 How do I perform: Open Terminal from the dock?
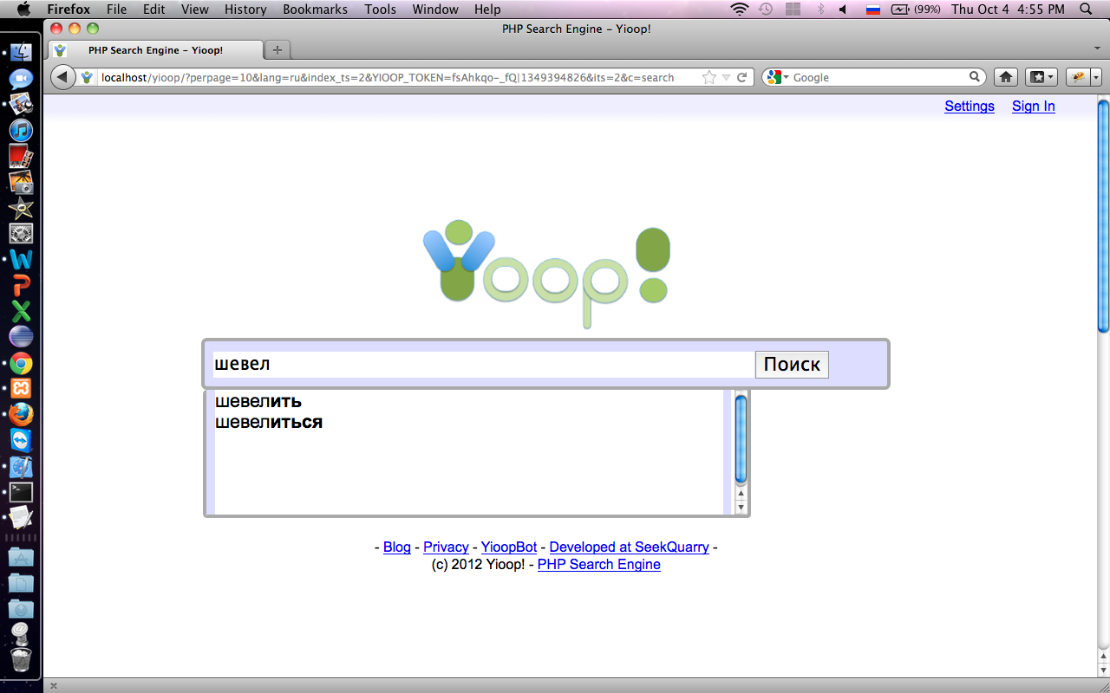coord(21,492)
